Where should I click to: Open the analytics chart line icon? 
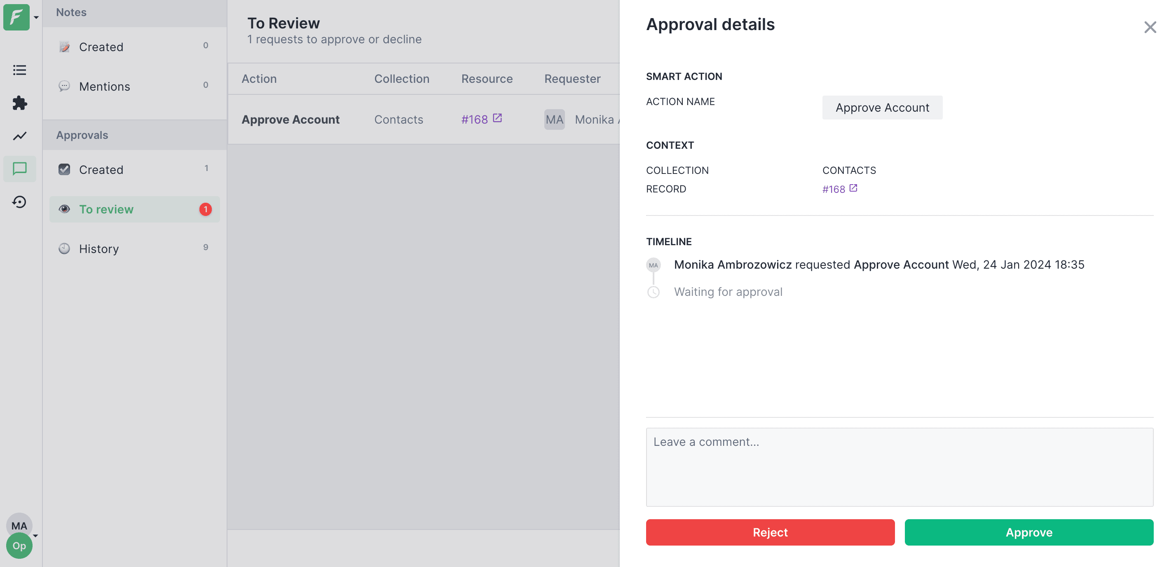[19, 136]
